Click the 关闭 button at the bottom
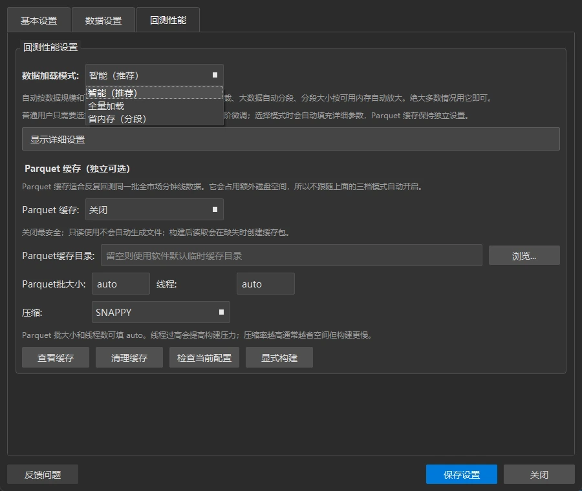Viewport: 582px width, 491px height. click(539, 474)
